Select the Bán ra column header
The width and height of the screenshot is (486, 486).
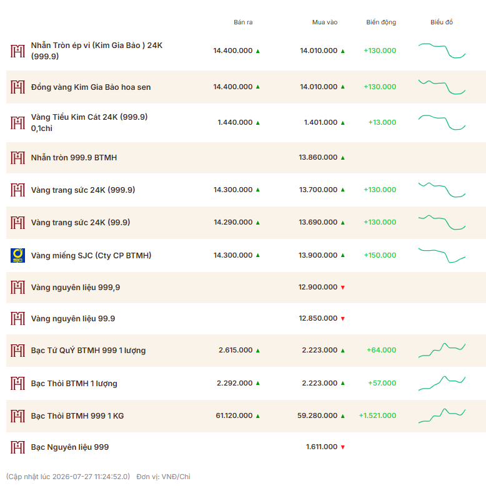click(x=243, y=22)
